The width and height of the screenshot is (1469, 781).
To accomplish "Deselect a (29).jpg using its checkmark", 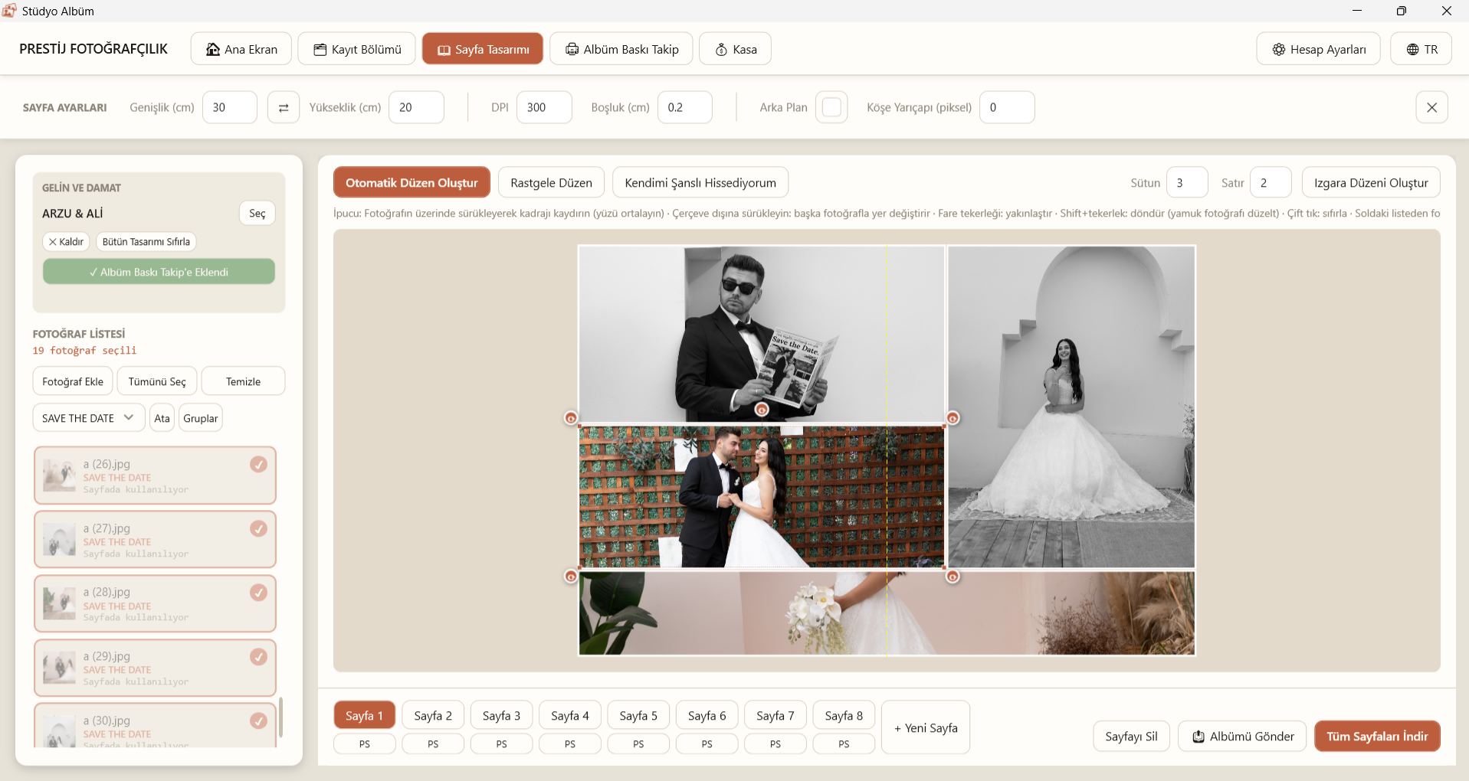I will [x=259, y=657].
